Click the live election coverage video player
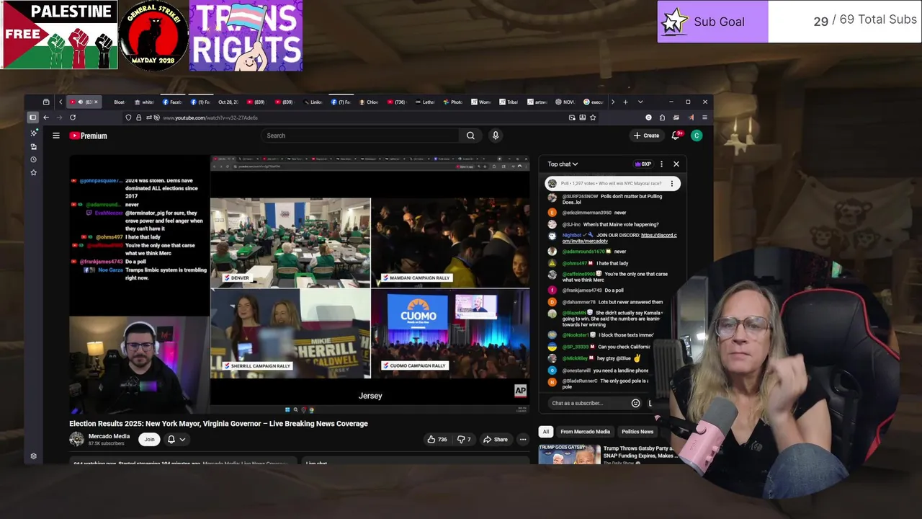This screenshot has width=922, height=519. coord(299,285)
